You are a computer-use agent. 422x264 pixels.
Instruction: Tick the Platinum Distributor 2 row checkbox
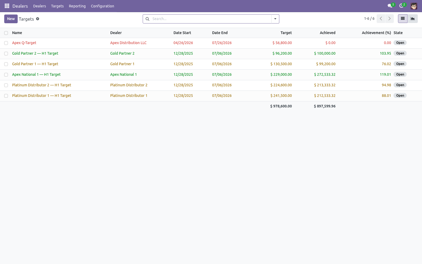6,85
